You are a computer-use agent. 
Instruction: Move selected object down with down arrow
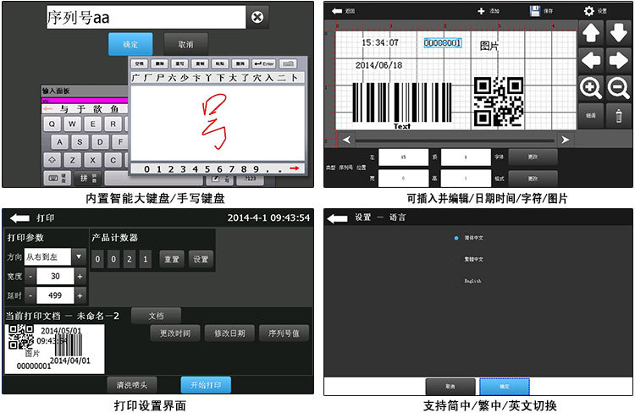click(618, 33)
